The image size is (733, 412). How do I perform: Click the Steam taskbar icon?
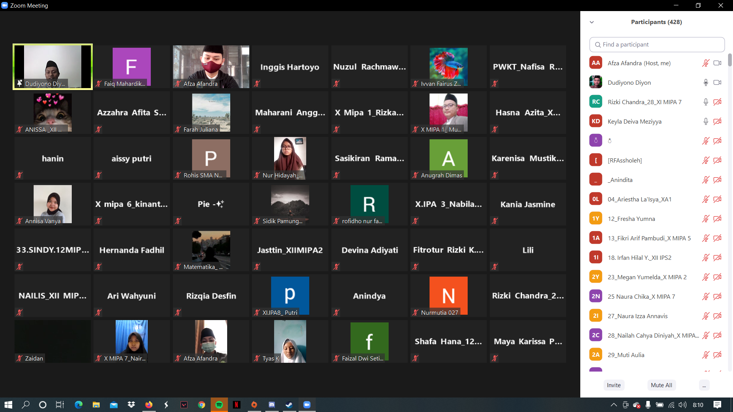click(x=289, y=405)
